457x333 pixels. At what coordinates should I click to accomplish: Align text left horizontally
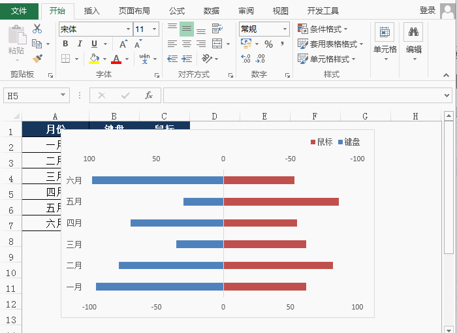172,44
